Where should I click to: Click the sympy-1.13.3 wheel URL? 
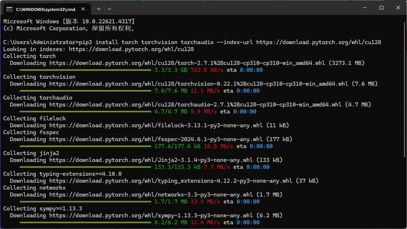[151, 215]
